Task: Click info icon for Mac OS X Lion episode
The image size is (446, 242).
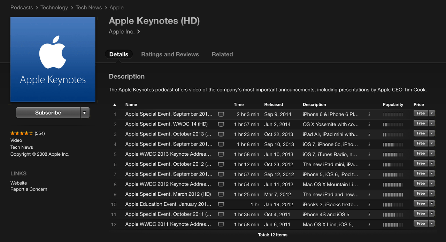Action: coord(369,225)
